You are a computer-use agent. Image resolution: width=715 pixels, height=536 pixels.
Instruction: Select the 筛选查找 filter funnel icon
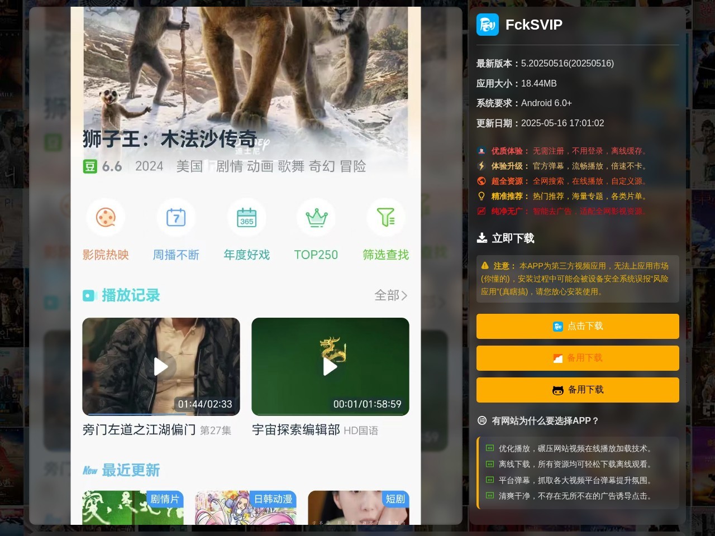[x=386, y=218]
